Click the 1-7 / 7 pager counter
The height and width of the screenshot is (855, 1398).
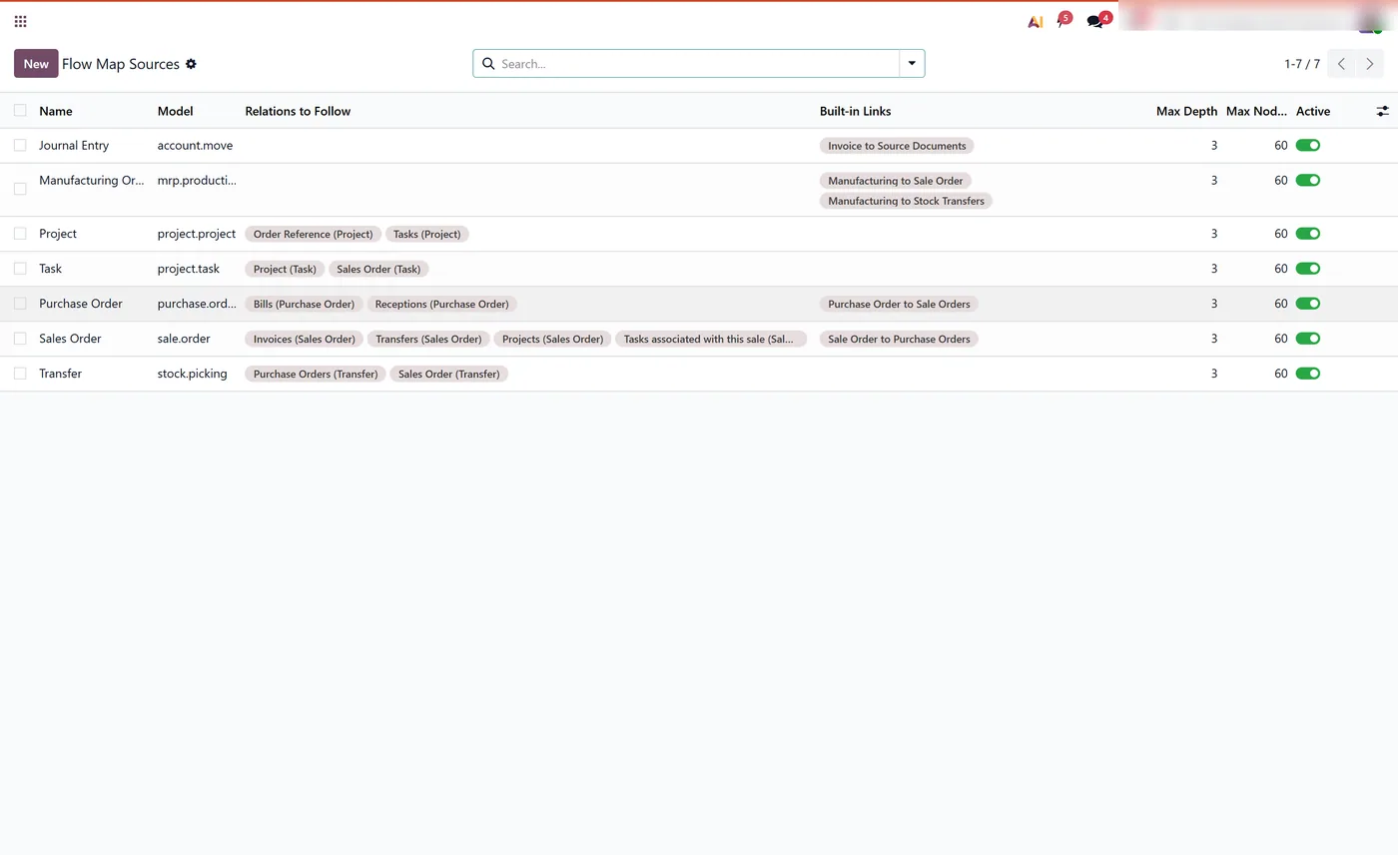(1302, 64)
